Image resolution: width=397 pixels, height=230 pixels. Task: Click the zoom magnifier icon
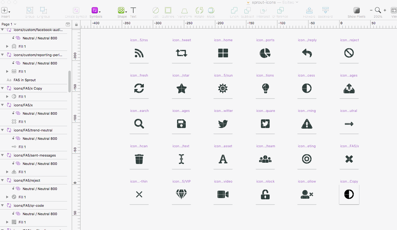pos(378,11)
